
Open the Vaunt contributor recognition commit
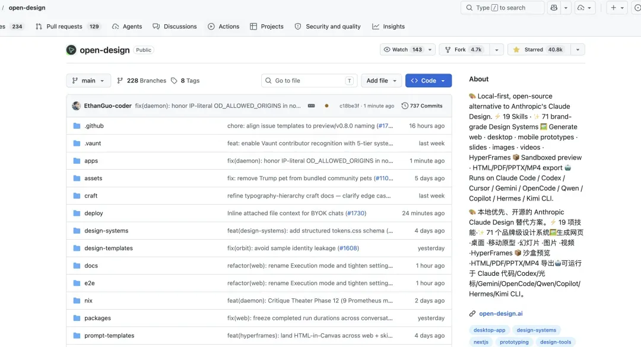click(x=310, y=143)
